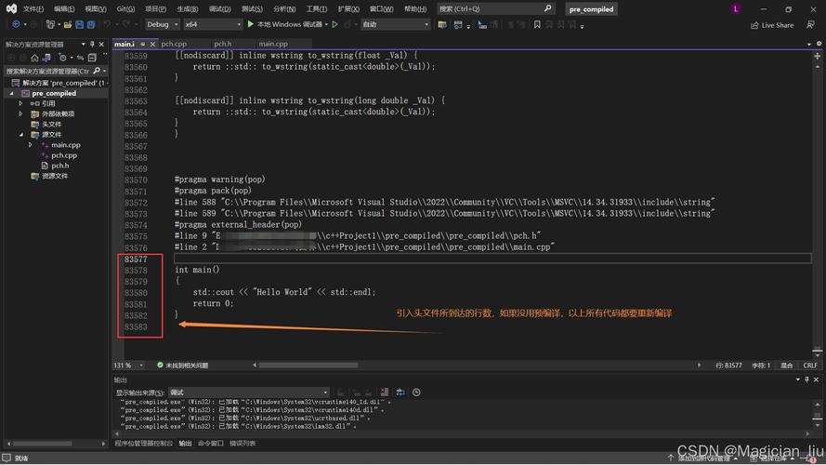Toggle CRLF line ending indicator in status bar
Screen dimensions: 826x465
point(810,365)
